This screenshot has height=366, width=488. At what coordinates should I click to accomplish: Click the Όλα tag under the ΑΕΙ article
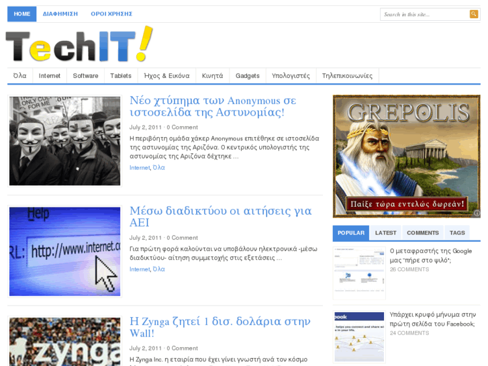[x=158, y=269]
